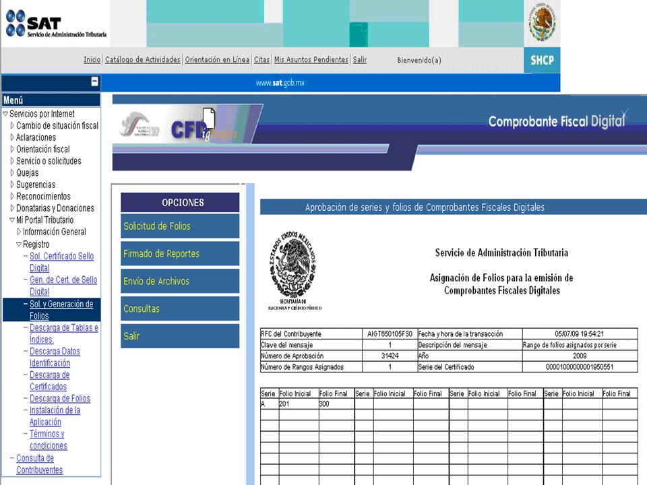Expand the Aclaraciones node
This screenshot has height=485, width=647.
pyautogui.click(x=12, y=137)
